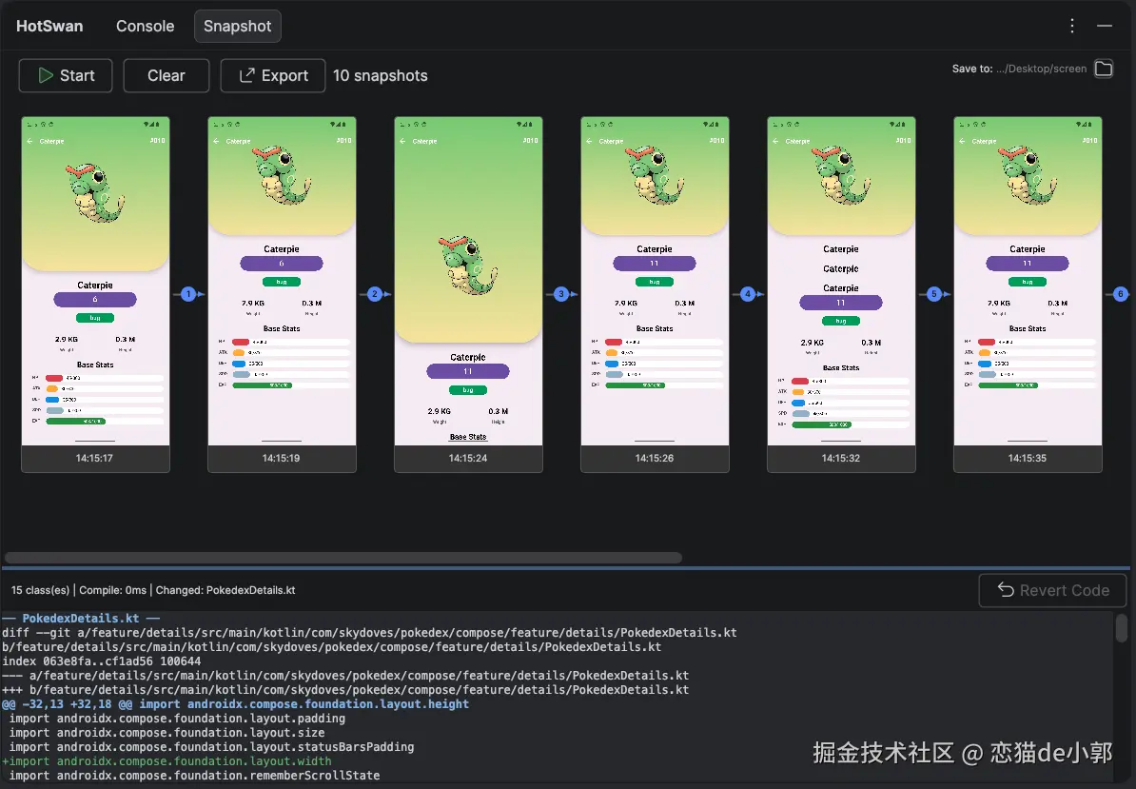Screen dimensions: 1136x789
Task: Click transition marker 6 at right edge
Action: [1121, 294]
